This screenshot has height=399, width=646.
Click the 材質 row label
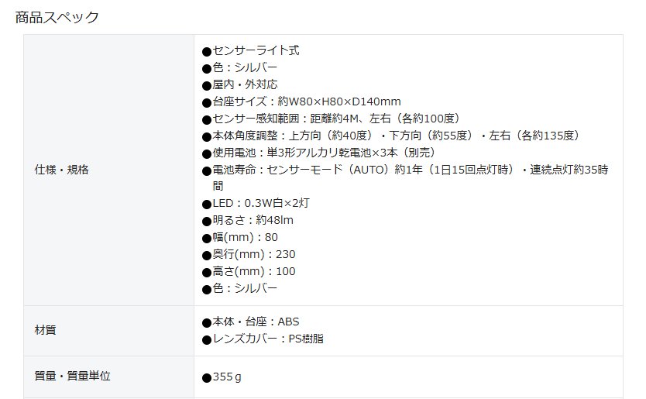tap(46, 330)
